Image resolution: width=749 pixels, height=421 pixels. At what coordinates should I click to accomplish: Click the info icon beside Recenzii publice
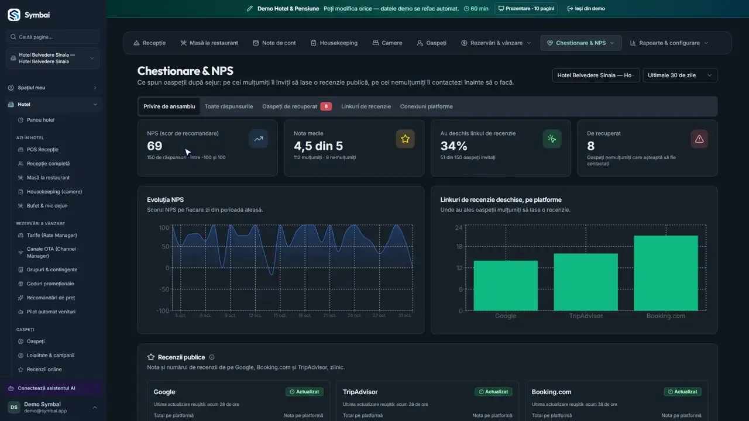212,357
